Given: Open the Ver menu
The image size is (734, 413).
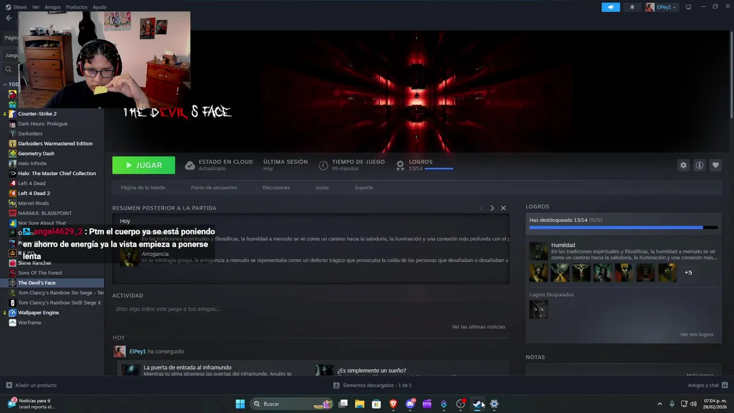Looking at the screenshot, I should click(x=36, y=7).
